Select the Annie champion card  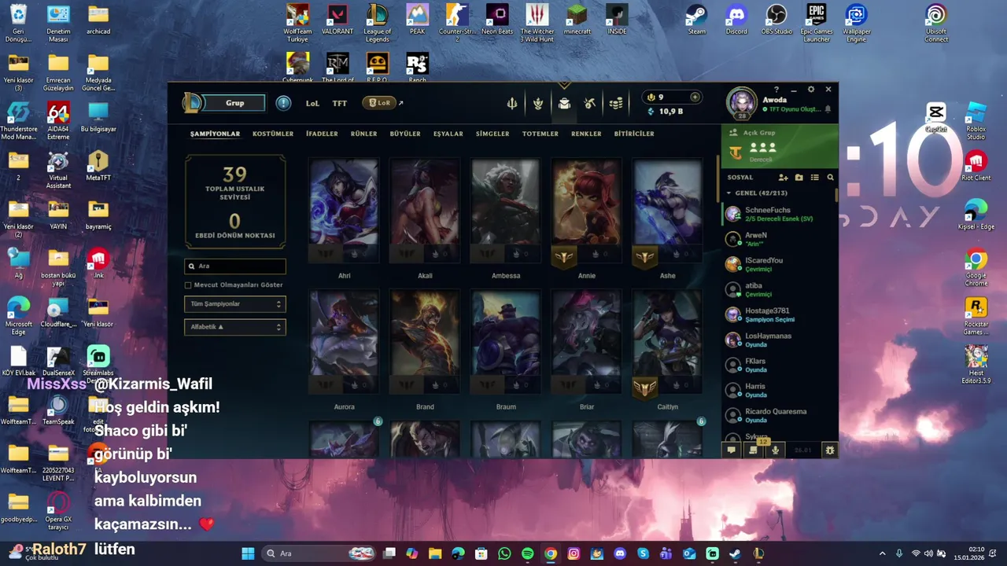[587, 212]
